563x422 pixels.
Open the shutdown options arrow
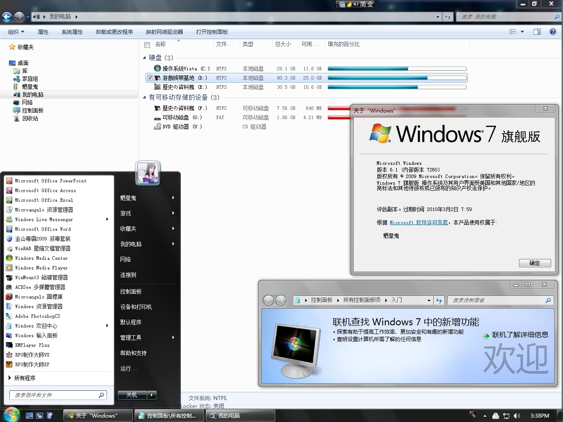click(152, 395)
